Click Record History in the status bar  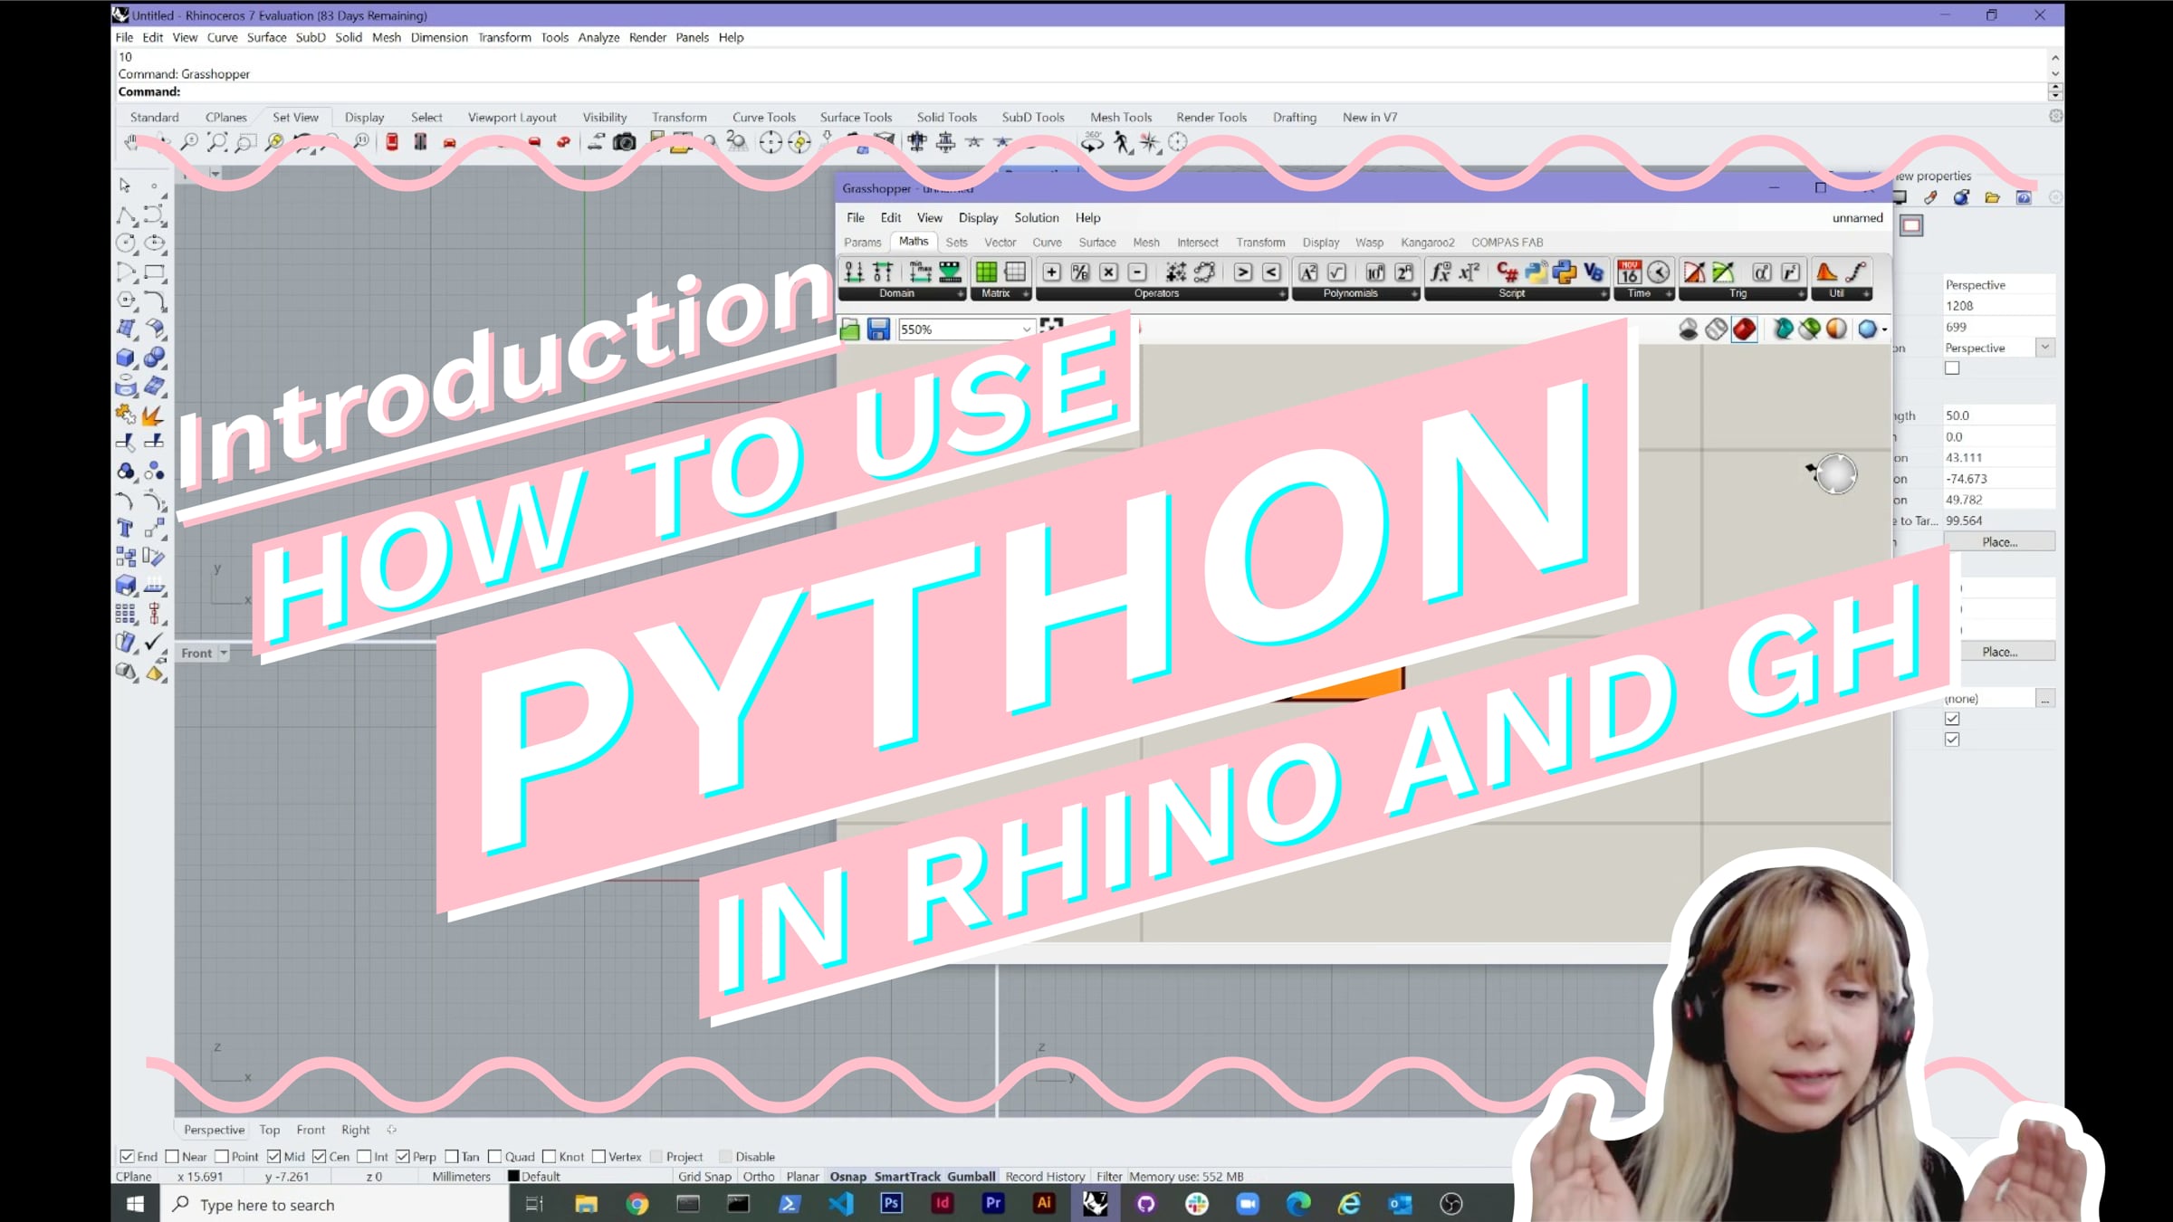click(x=1045, y=1177)
